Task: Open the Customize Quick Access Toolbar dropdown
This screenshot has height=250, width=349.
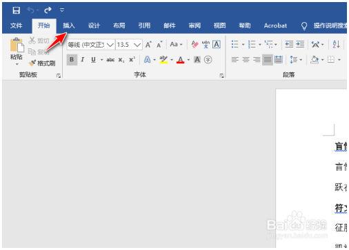Action: [x=62, y=10]
